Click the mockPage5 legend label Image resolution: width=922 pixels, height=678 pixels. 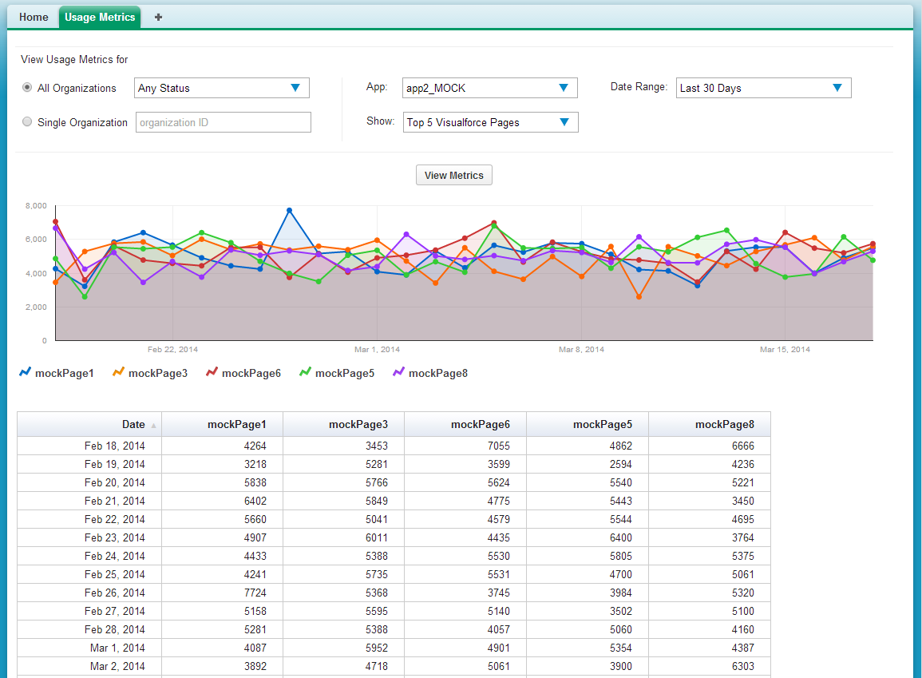click(x=345, y=374)
